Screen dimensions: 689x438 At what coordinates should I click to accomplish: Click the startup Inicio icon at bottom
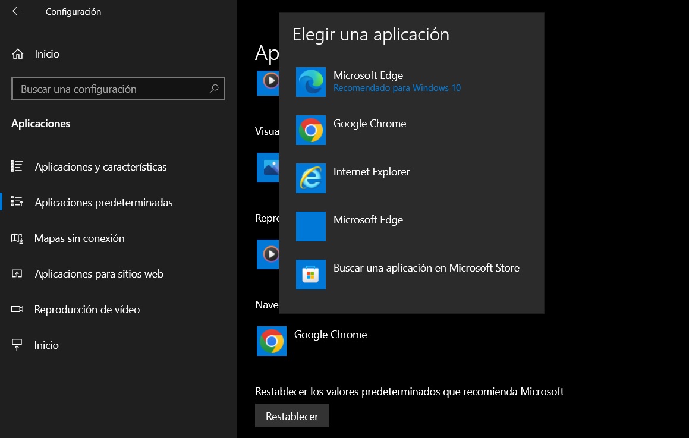tap(17, 345)
